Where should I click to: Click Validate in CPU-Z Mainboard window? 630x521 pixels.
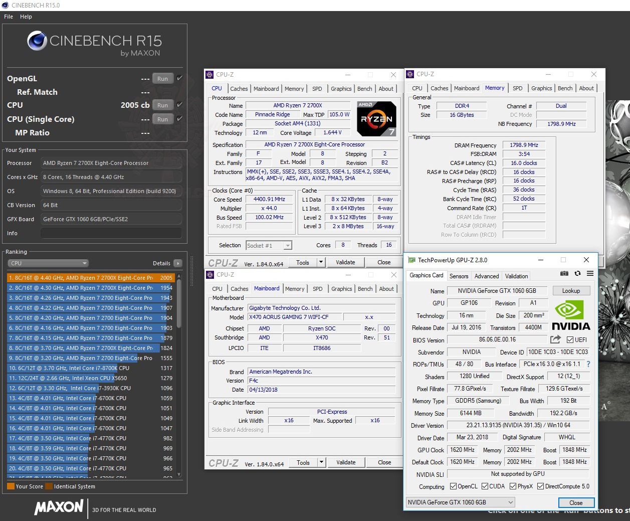click(x=346, y=462)
